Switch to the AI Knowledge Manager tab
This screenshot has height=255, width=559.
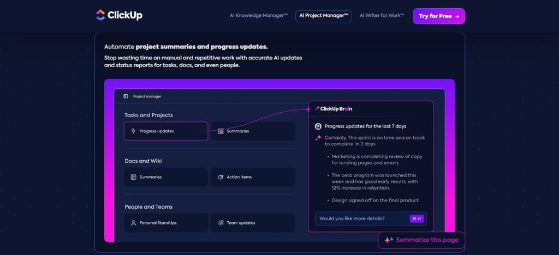click(258, 16)
